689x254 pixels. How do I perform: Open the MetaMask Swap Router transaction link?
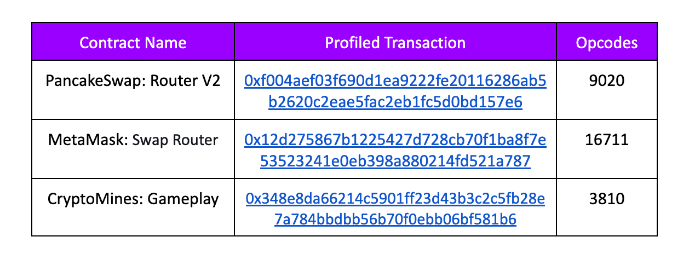(395, 141)
